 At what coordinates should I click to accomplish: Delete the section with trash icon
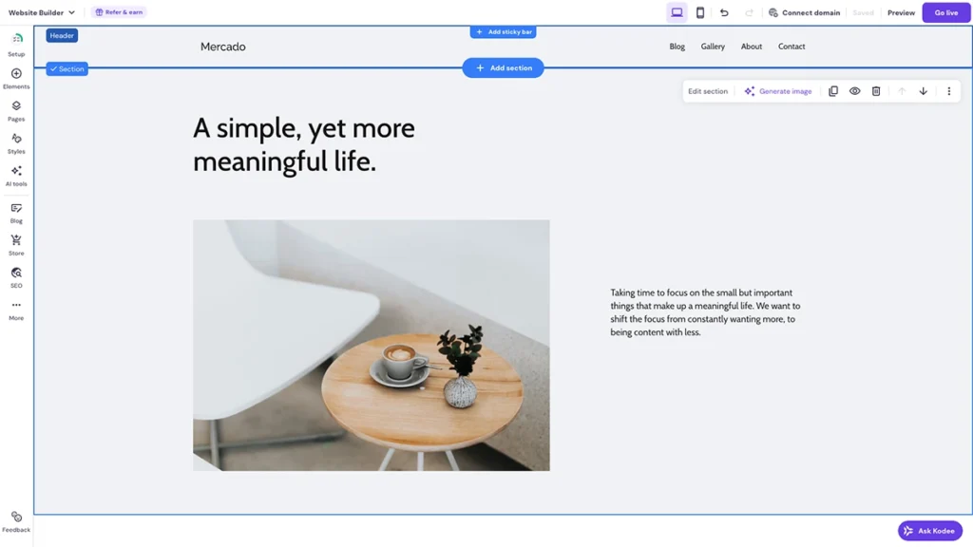point(875,90)
